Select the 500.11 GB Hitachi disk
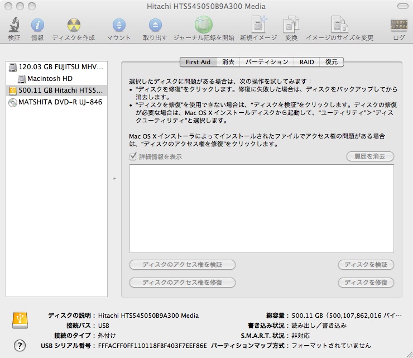This screenshot has height=358, width=413. click(x=56, y=90)
